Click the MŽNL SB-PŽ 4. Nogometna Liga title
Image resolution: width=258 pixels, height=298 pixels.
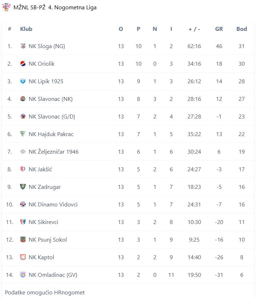pos(55,8)
